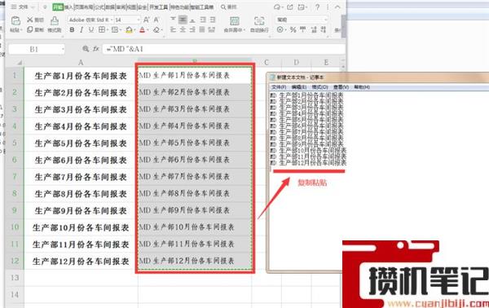Click the cell borders icon

point(102,29)
